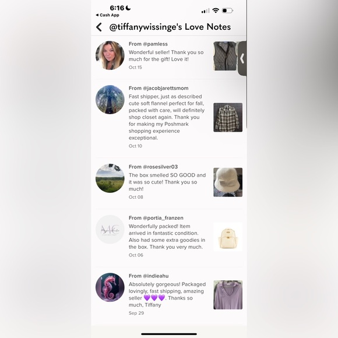This screenshot has width=338, height=338.
Task: View the cream bucket hat thumbnail
Action: tap(228, 182)
